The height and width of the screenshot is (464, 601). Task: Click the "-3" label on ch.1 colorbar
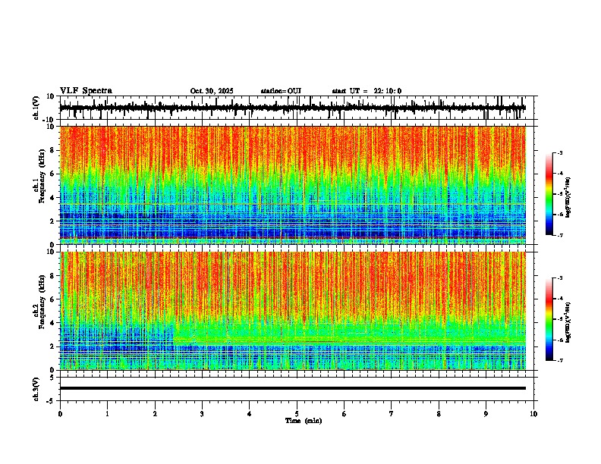(x=560, y=153)
